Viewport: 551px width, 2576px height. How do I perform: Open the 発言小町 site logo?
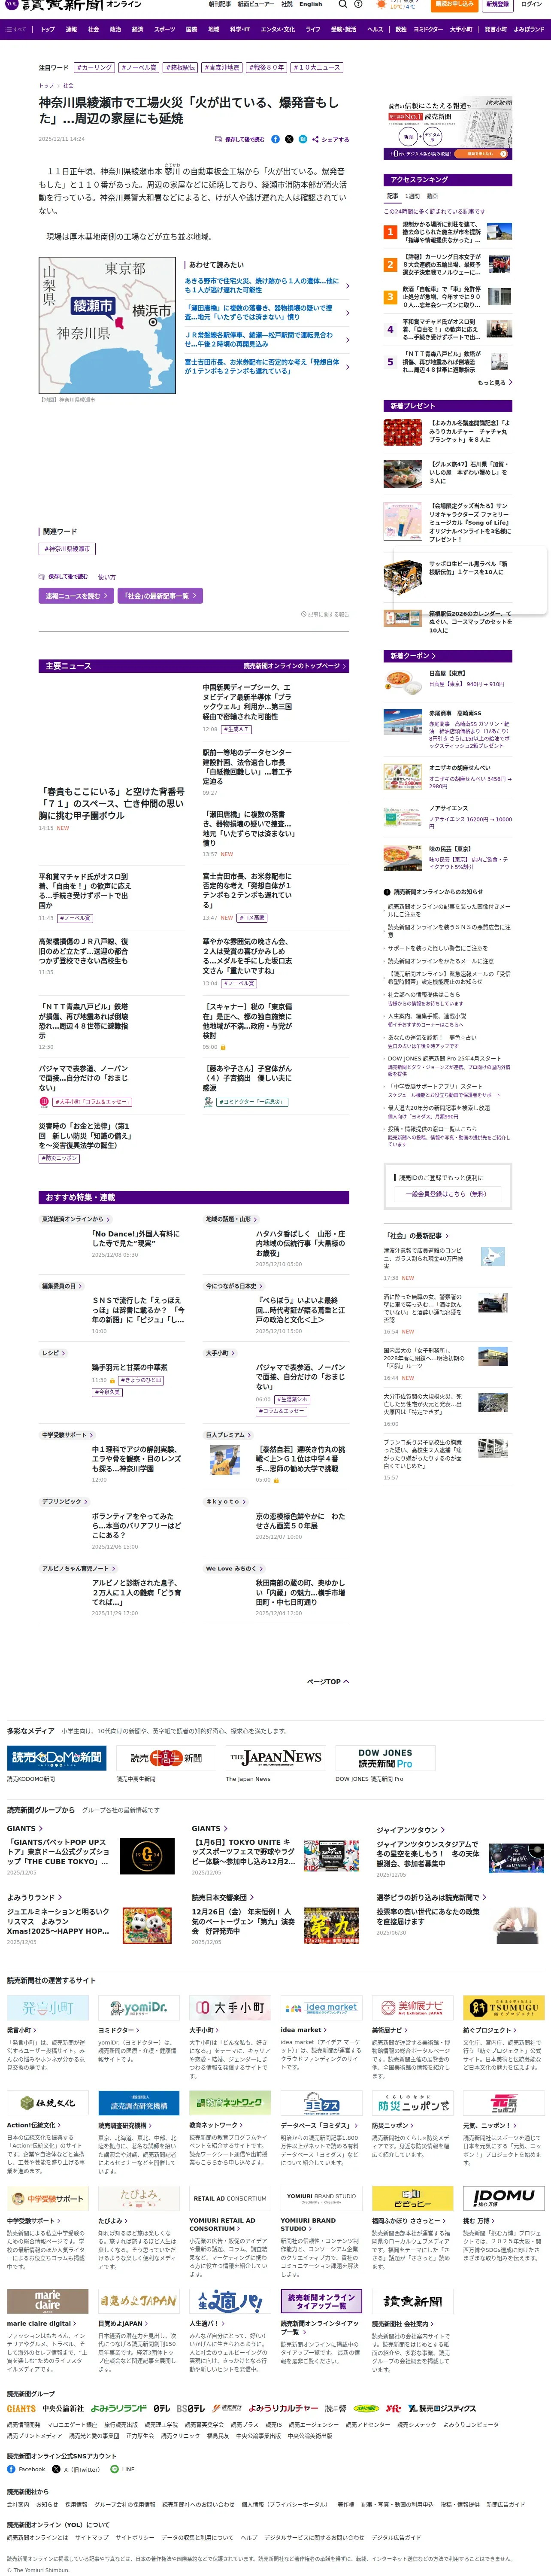coord(48,2007)
